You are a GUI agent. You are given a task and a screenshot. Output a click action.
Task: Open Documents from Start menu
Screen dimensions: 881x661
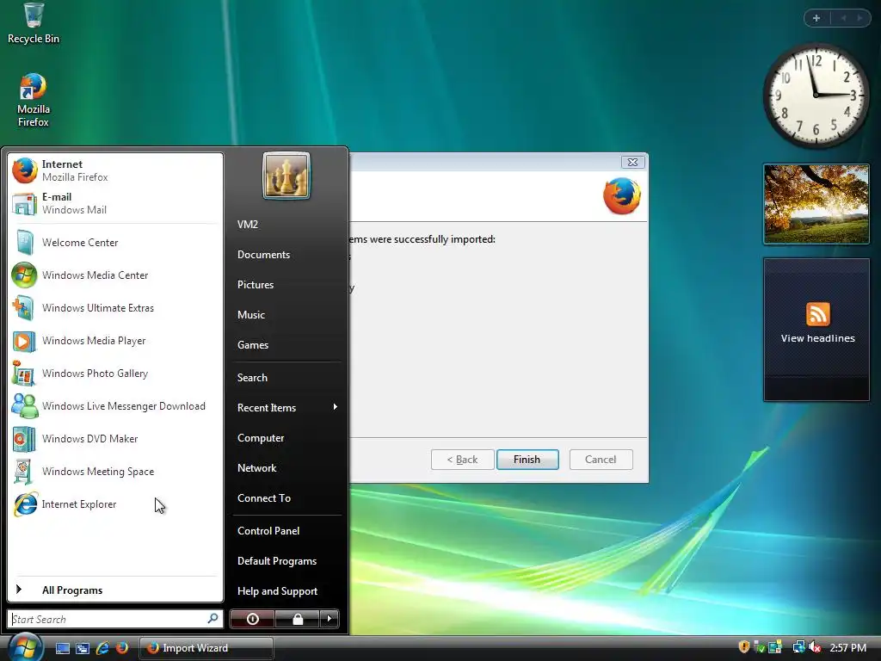tap(286, 255)
